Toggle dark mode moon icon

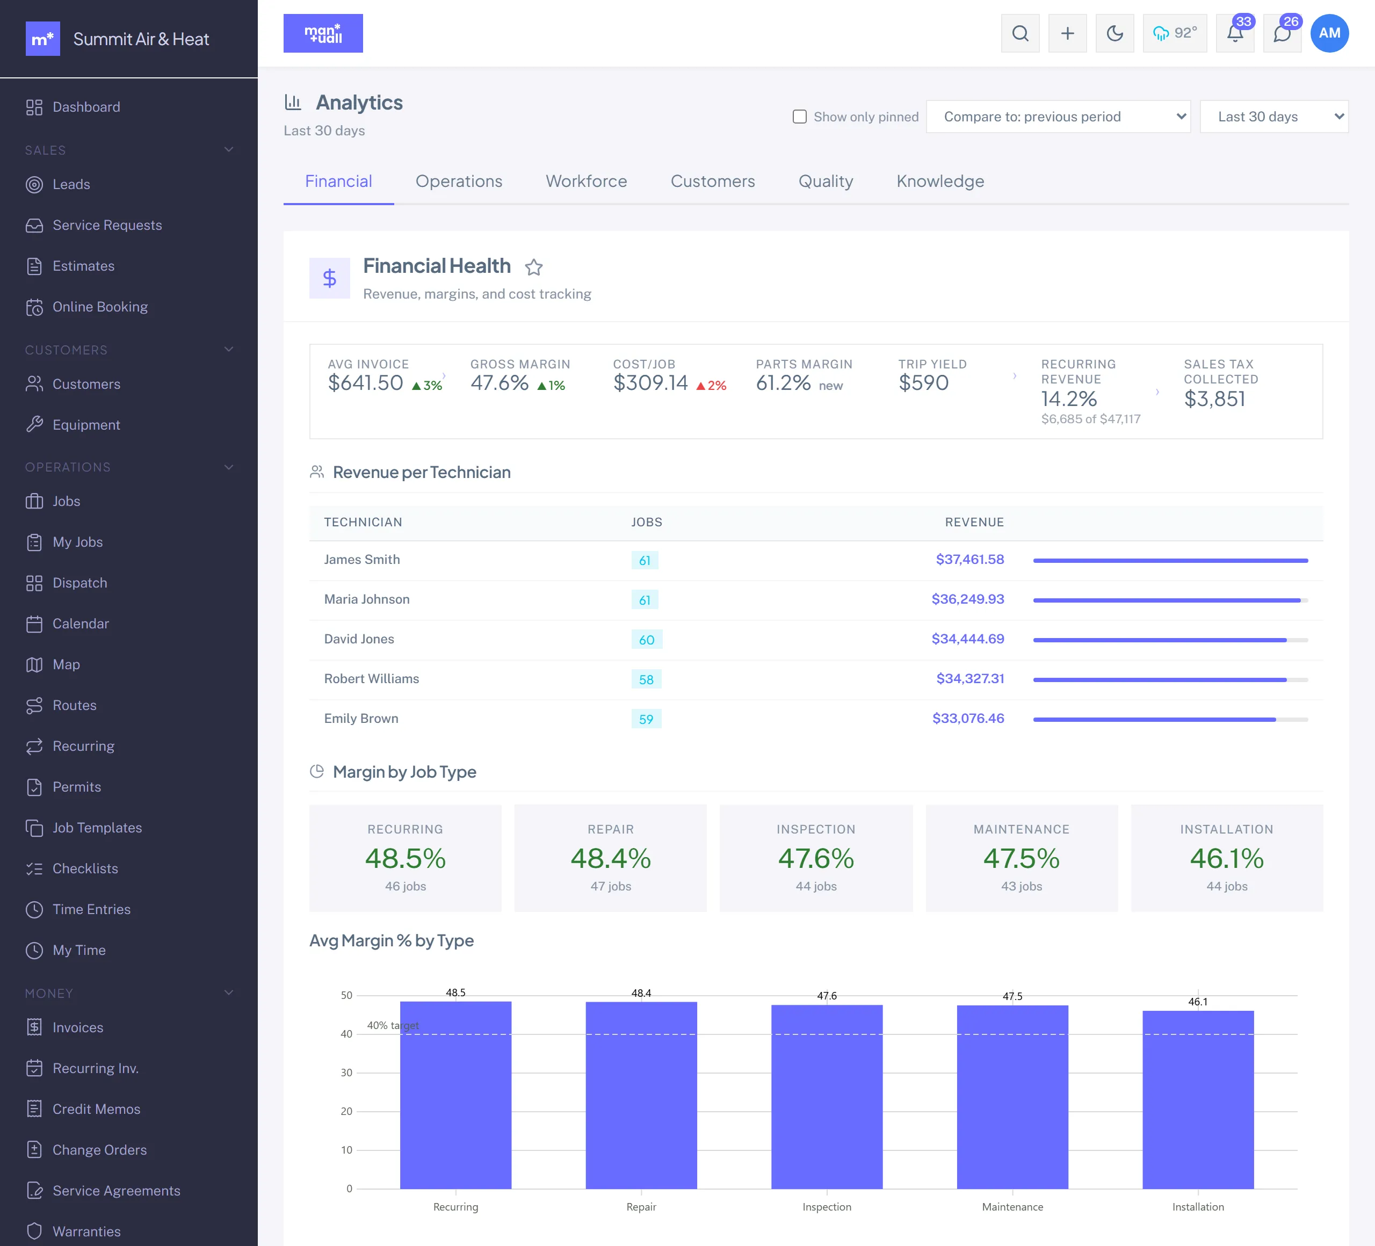tap(1115, 33)
